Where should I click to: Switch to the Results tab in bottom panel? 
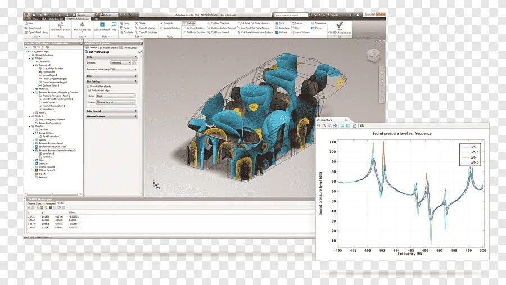(x=60, y=203)
